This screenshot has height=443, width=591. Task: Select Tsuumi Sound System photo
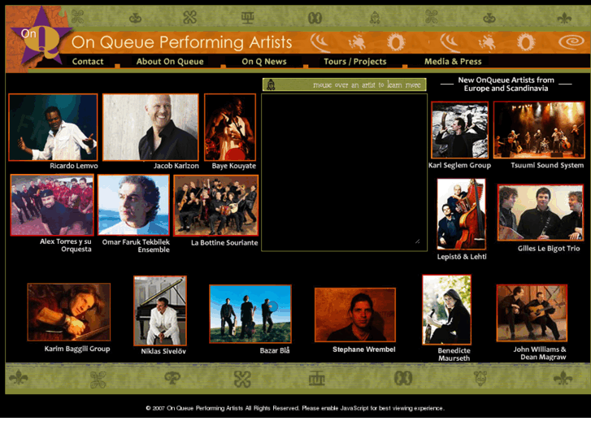pyautogui.click(x=539, y=130)
